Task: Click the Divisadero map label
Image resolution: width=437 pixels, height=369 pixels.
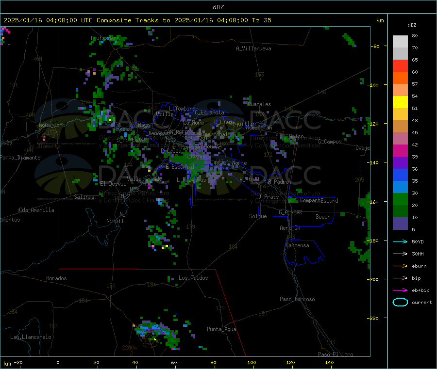Action: [105, 38]
